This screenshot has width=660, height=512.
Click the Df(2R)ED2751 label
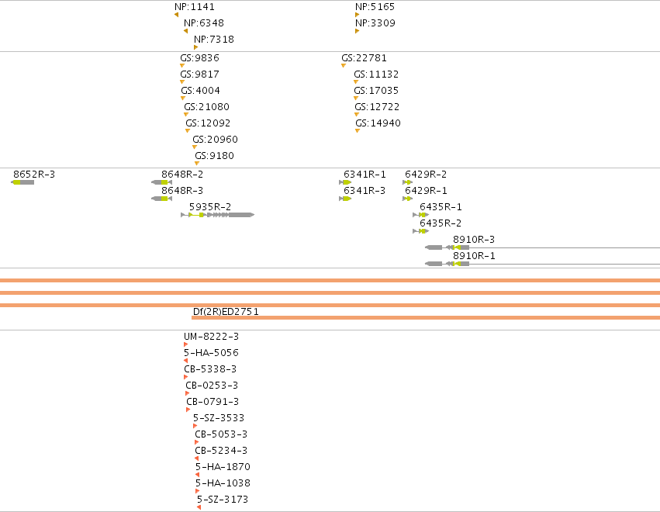pyautogui.click(x=226, y=312)
